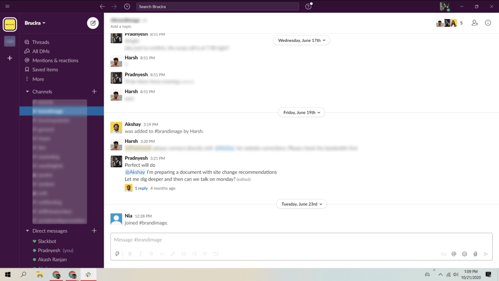Image resolution: width=499 pixels, height=281 pixels.
Task: Open the Tuesday, June 23rd date dropdown
Action: pyautogui.click(x=301, y=204)
